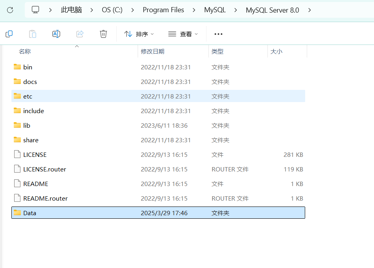Click Data's date 2025/3/29 17:46
Screen dimensions: 374x268
164,213
